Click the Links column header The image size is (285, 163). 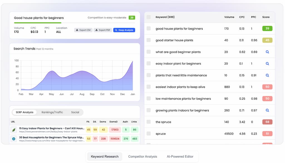[x=134, y=122]
